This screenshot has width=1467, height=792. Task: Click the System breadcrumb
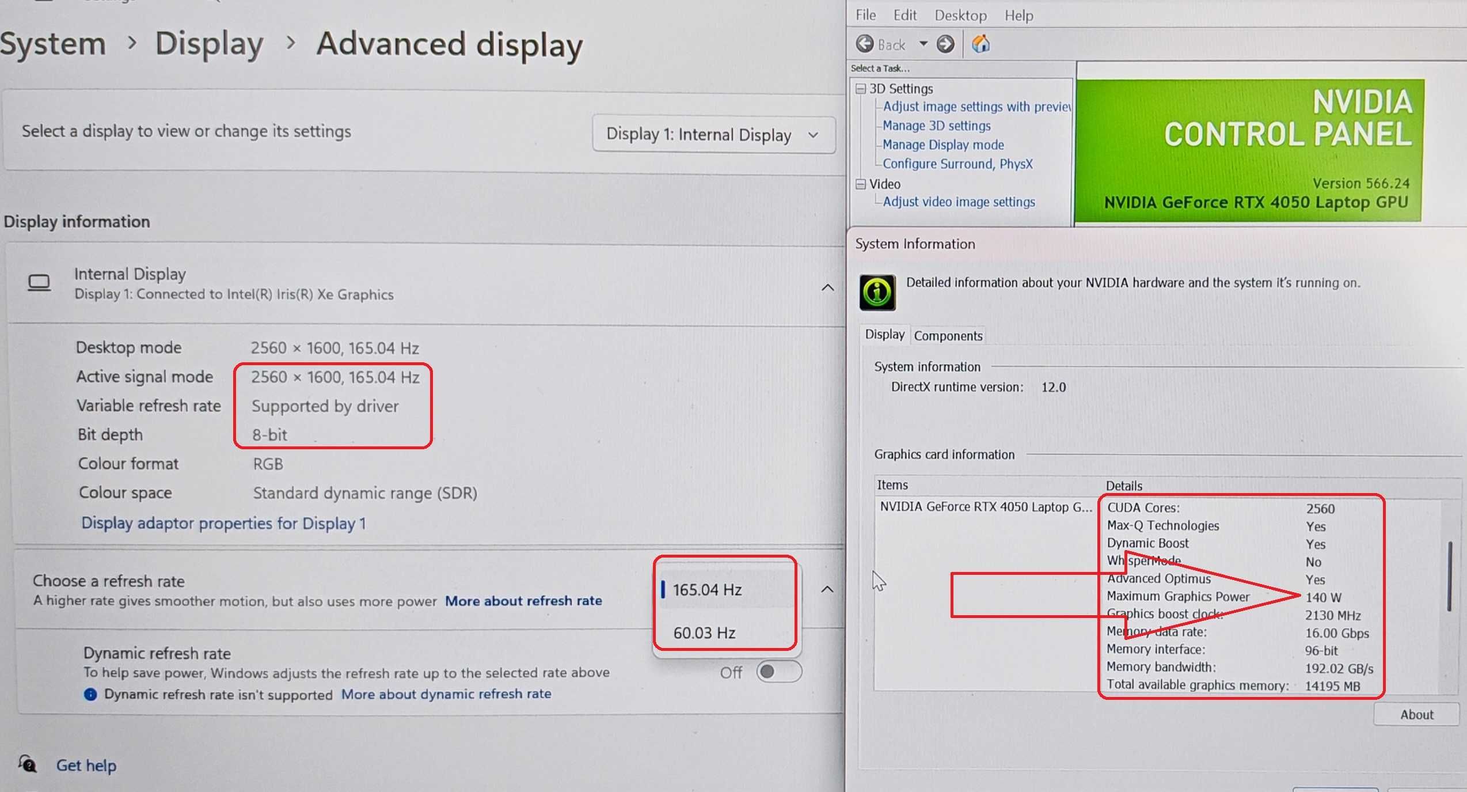[x=53, y=44]
